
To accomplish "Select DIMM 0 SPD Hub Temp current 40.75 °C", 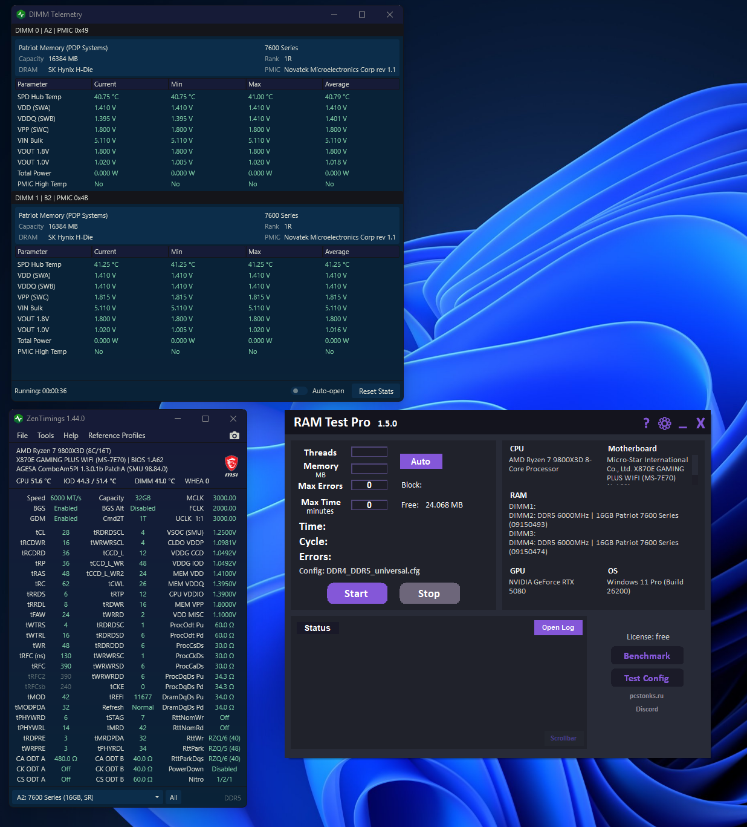I will coord(106,97).
